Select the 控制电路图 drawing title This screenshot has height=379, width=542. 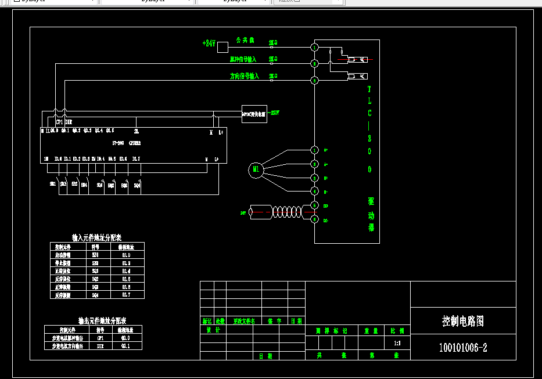tap(463, 321)
